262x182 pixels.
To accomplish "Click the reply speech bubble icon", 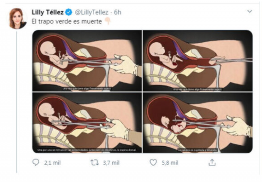I will [36, 162].
